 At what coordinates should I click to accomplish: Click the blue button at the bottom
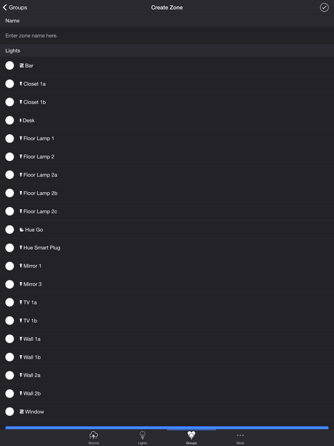tap(167, 427)
